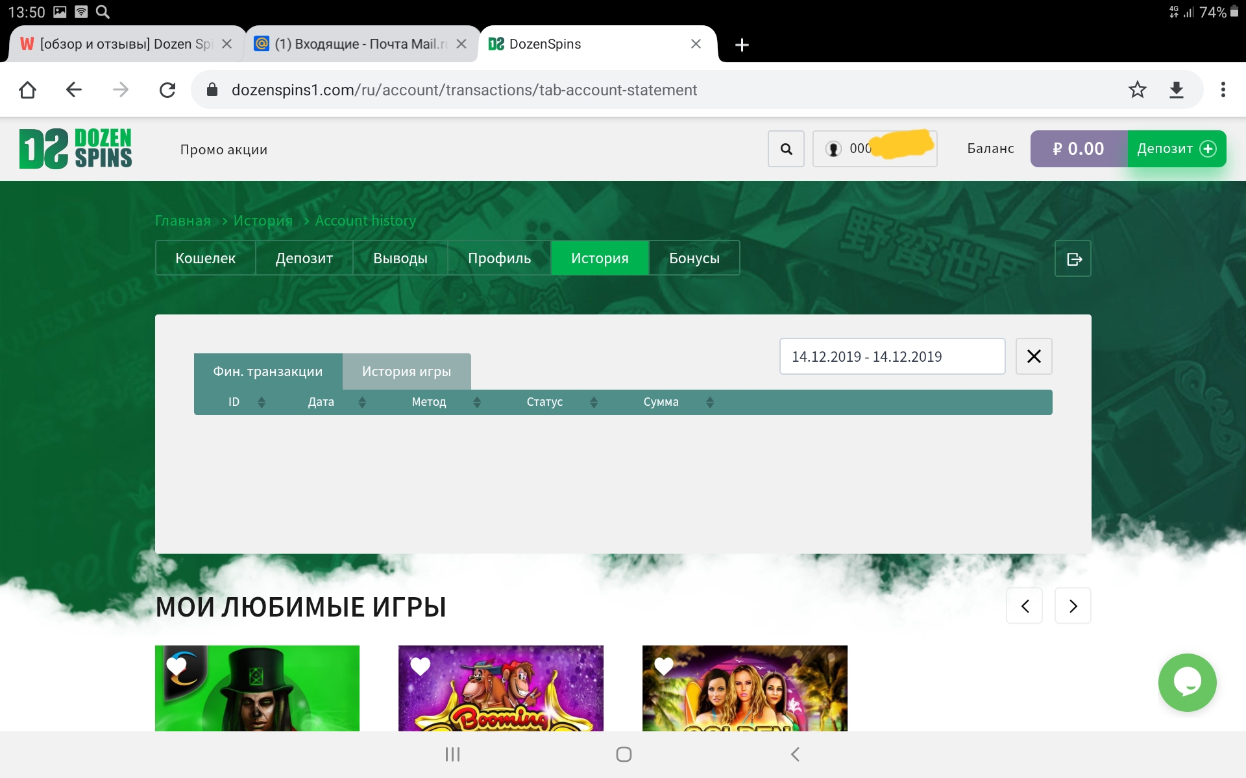Click the search magnifier icon in header
This screenshot has height=778, width=1246.
tap(786, 149)
